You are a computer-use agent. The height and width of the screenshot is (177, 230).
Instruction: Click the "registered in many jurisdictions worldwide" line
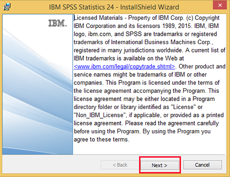[149, 50]
